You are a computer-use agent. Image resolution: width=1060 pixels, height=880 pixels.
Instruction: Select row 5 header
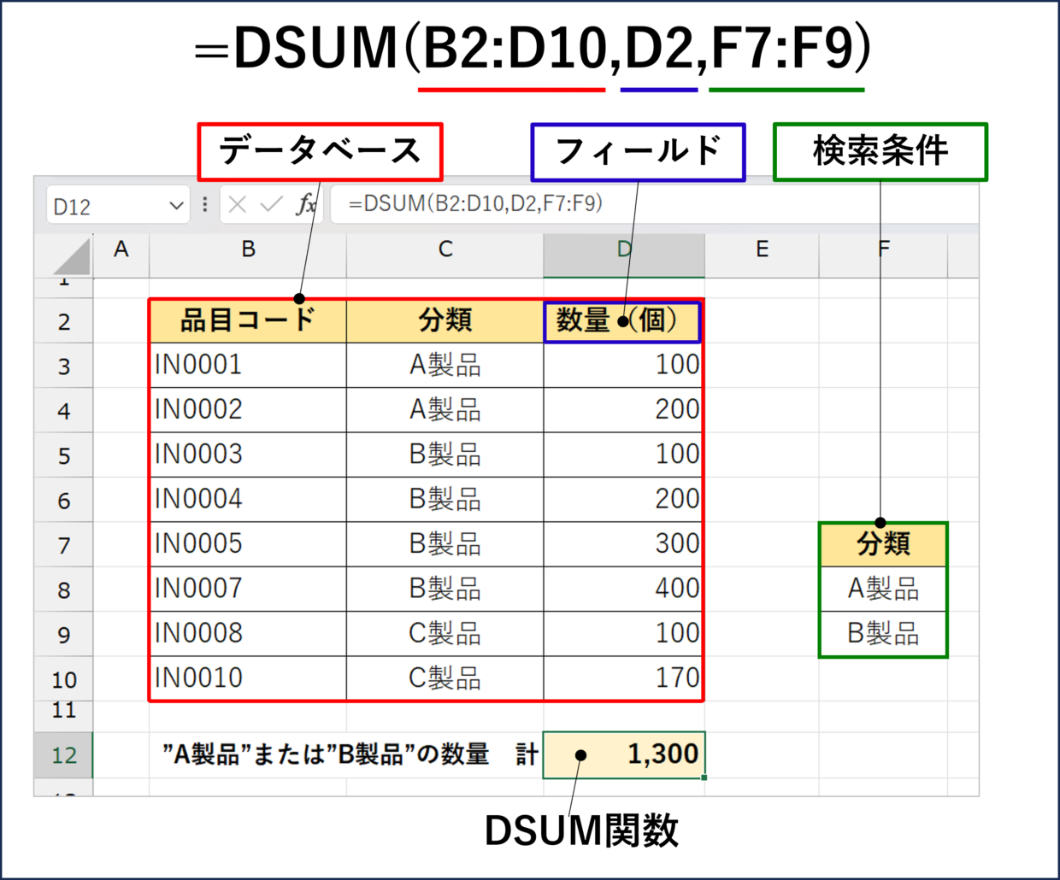click(64, 455)
